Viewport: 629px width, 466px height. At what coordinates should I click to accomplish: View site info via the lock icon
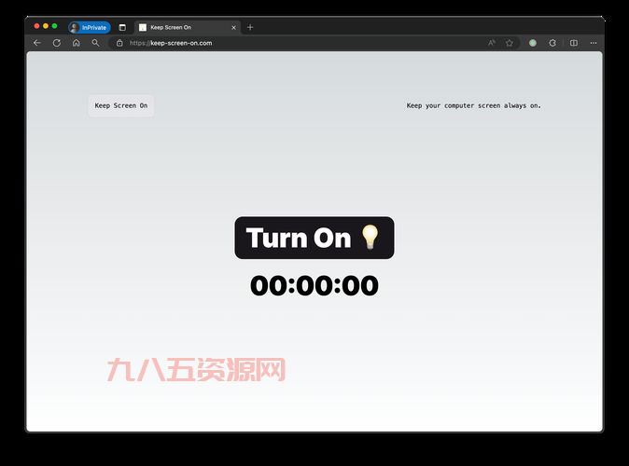click(x=119, y=43)
